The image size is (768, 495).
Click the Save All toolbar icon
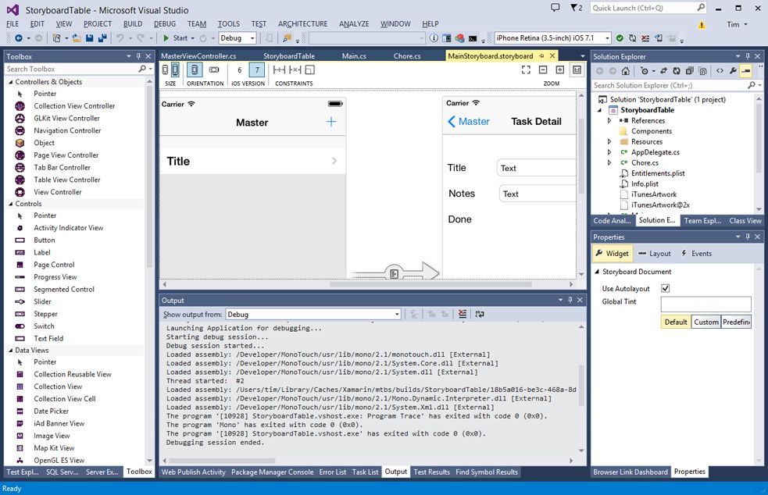click(102, 37)
